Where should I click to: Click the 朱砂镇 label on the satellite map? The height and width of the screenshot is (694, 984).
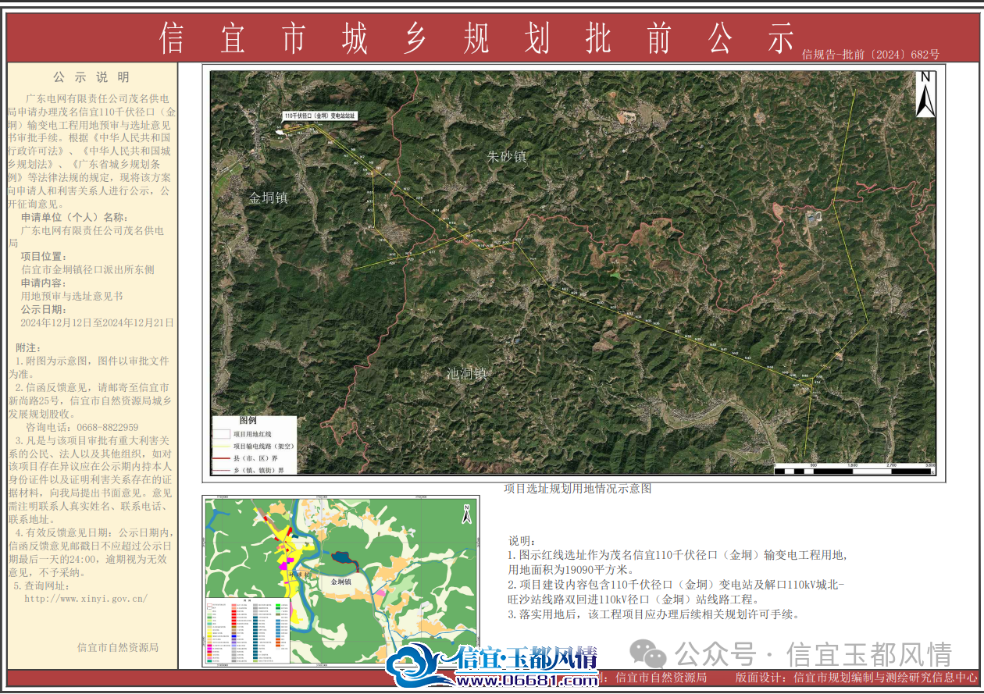[x=507, y=156]
